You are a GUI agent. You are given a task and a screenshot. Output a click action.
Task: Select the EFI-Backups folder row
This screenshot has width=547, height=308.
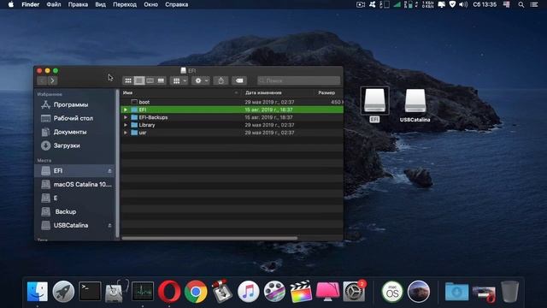[x=232, y=117]
